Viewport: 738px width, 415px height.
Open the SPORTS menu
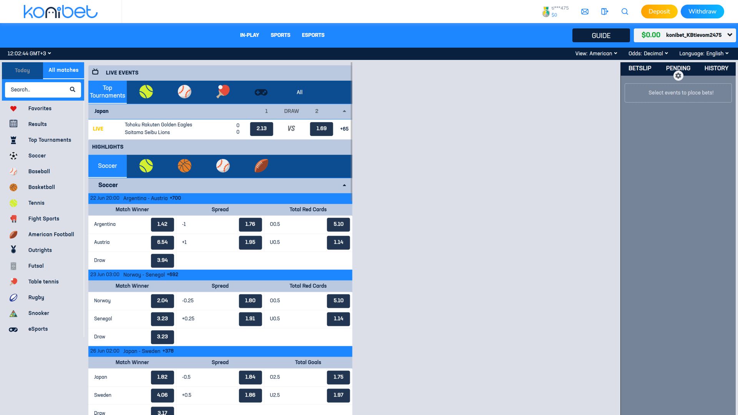coord(280,35)
